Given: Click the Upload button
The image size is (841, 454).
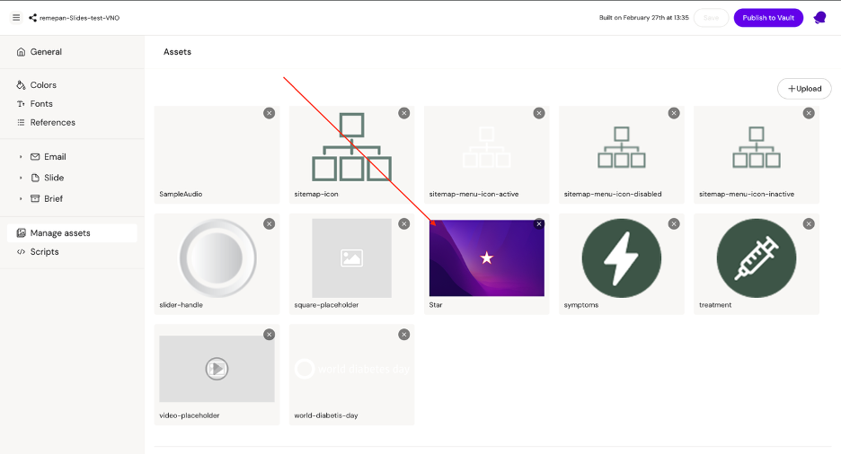Looking at the screenshot, I should click(804, 89).
